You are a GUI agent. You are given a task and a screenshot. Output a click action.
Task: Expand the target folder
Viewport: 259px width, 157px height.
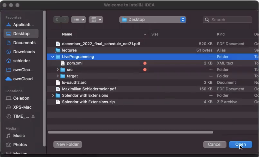coord(58,76)
